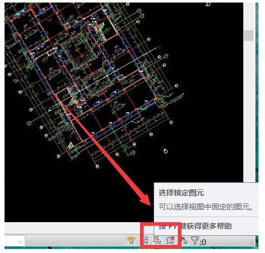265x253 pixels.
Task: Toggle Select Pinned Elements pushpin icon
Action: pos(157,240)
